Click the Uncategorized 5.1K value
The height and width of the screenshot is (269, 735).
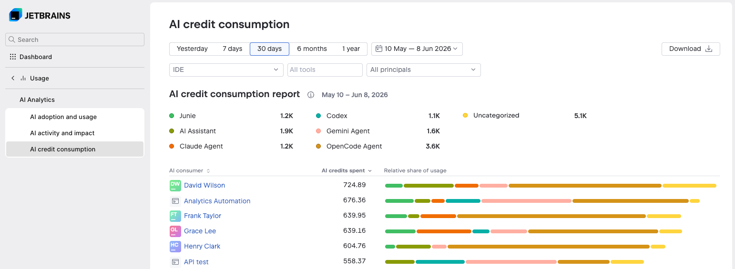(x=581, y=116)
